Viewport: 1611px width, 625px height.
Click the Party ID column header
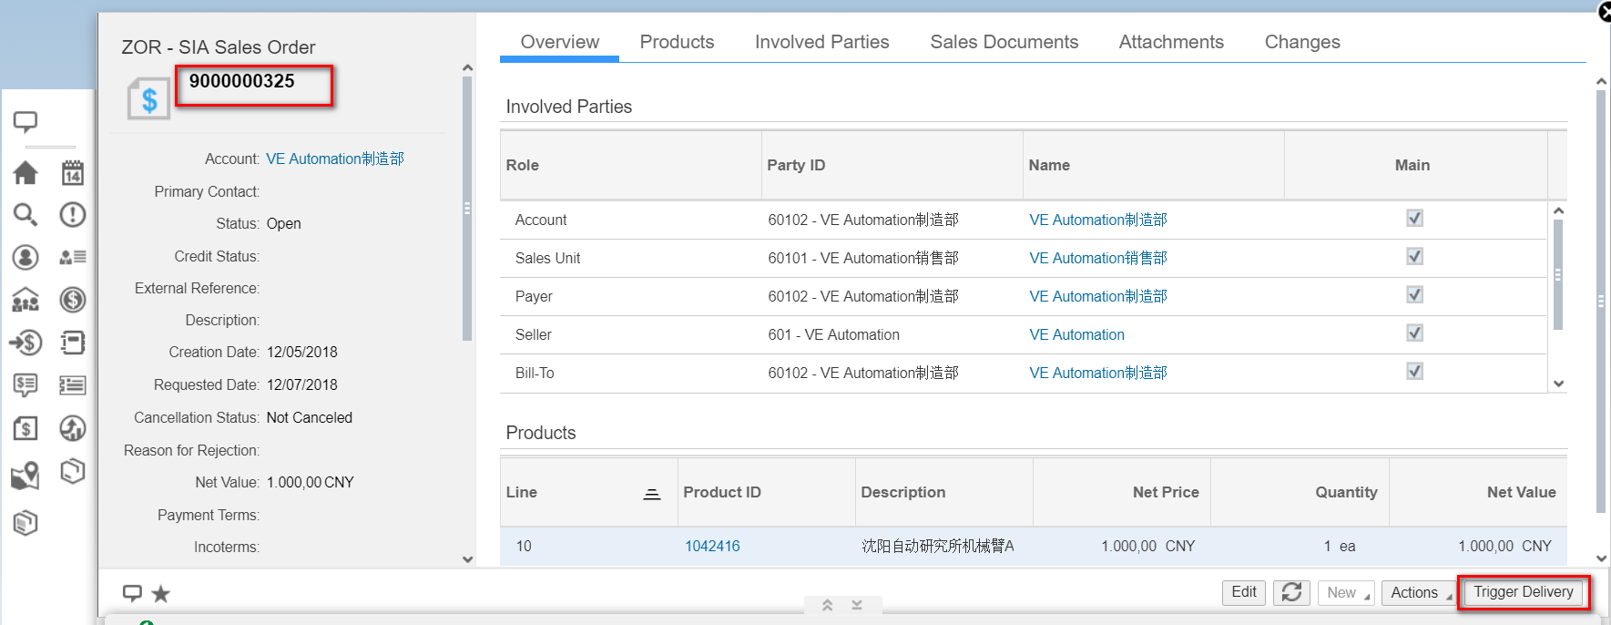[x=892, y=165]
